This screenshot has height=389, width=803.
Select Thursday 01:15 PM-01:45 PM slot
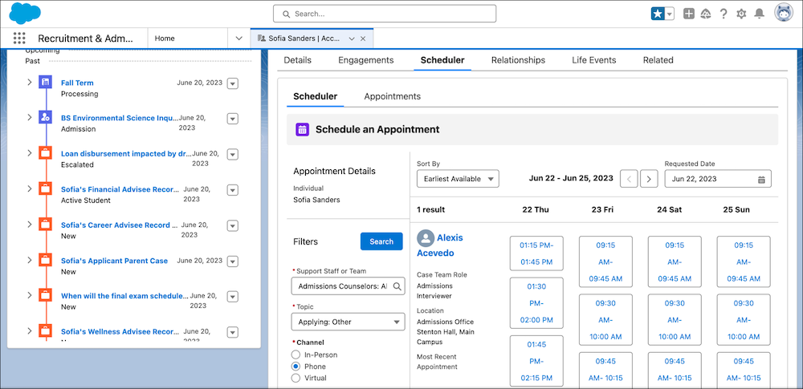point(536,253)
